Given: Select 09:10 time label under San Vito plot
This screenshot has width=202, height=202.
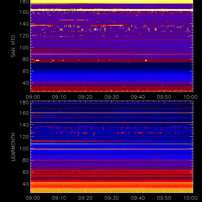Looking at the screenshot, I should click(x=59, y=97).
